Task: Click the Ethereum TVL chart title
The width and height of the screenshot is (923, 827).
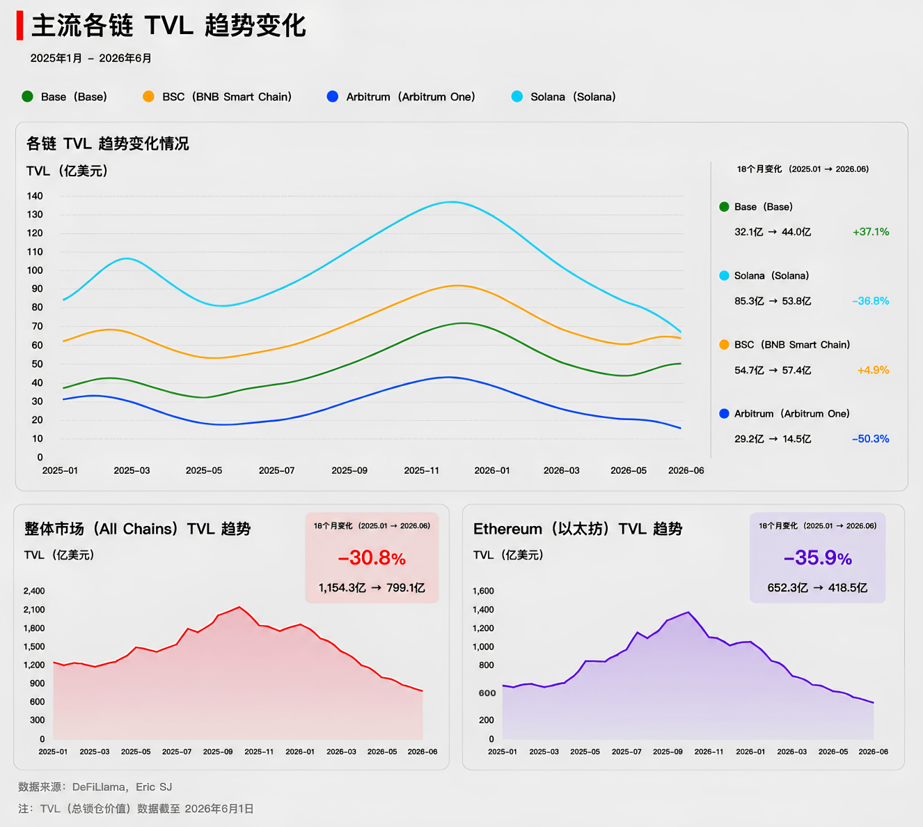Action: pyautogui.click(x=578, y=529)
